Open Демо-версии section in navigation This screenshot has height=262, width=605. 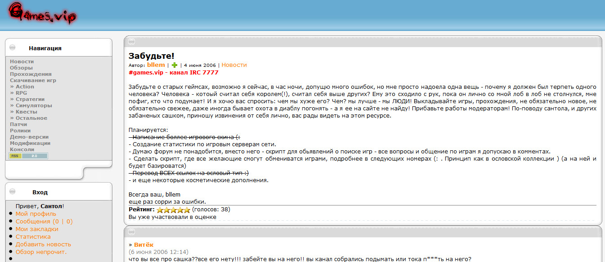[29, 137]
